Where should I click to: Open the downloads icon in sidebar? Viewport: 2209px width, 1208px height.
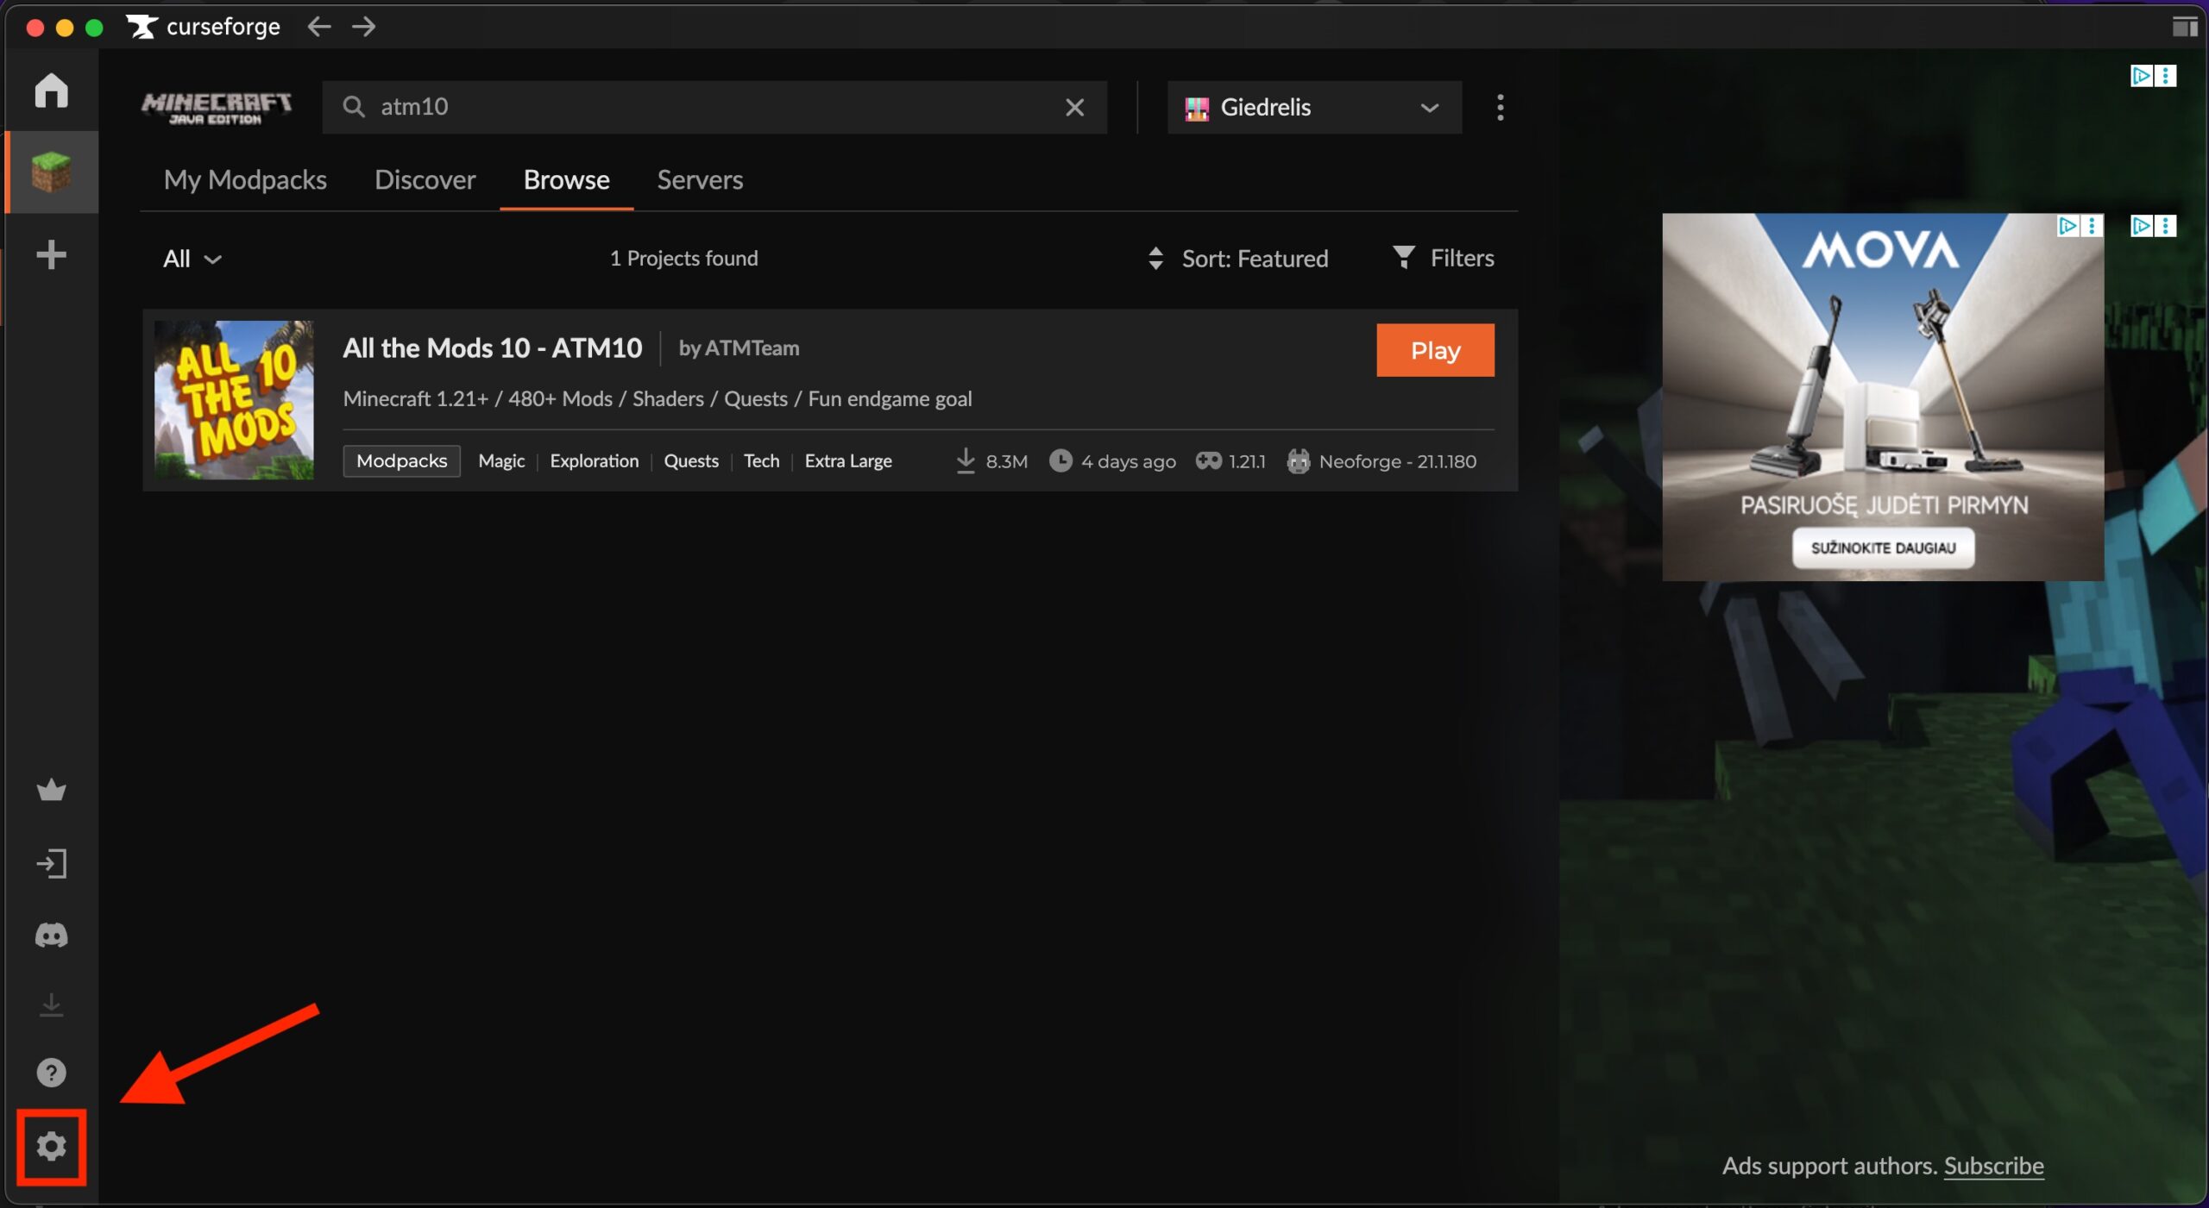[51, 1005]
